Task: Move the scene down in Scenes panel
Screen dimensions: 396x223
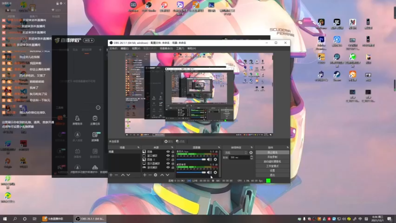Action: coord(128,175)
